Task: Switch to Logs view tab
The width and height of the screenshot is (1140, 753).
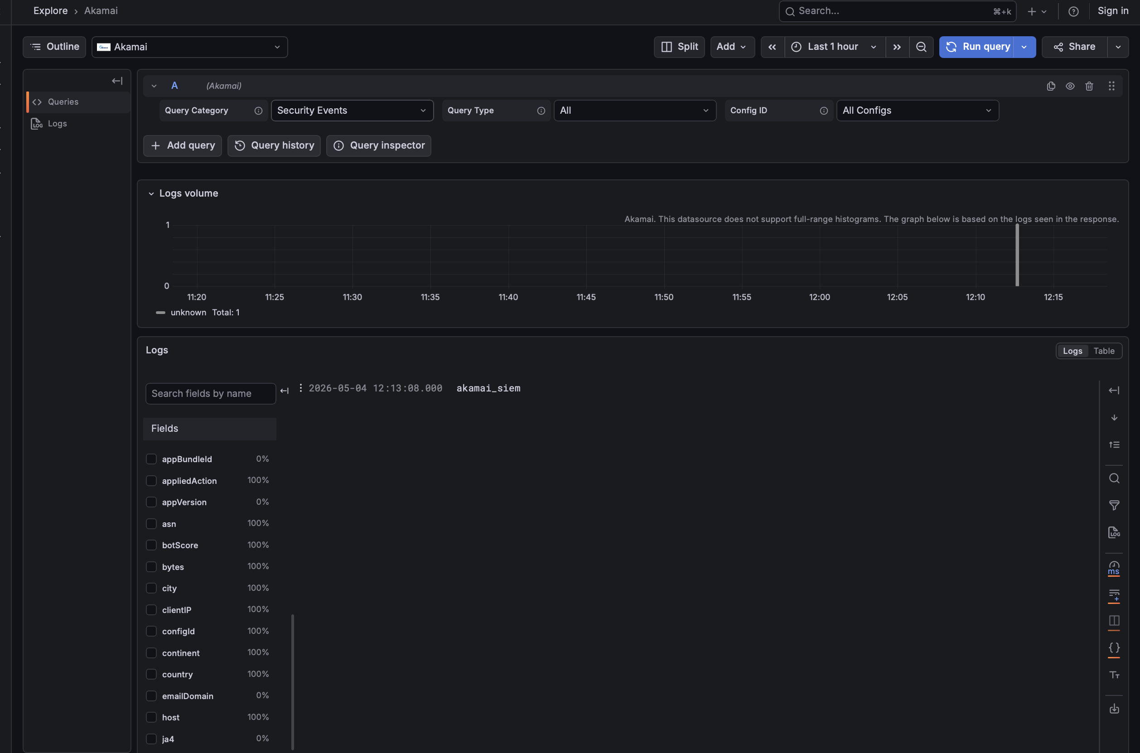Action: [1072, 351]
